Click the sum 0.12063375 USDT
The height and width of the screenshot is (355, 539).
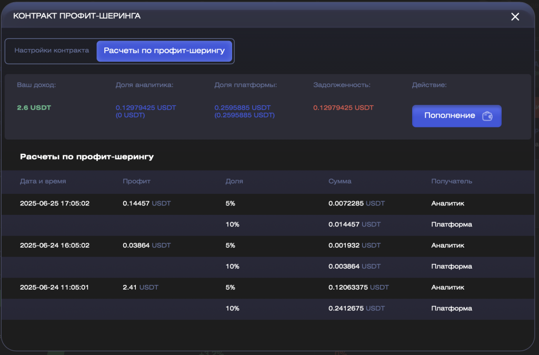pos(358,287)
